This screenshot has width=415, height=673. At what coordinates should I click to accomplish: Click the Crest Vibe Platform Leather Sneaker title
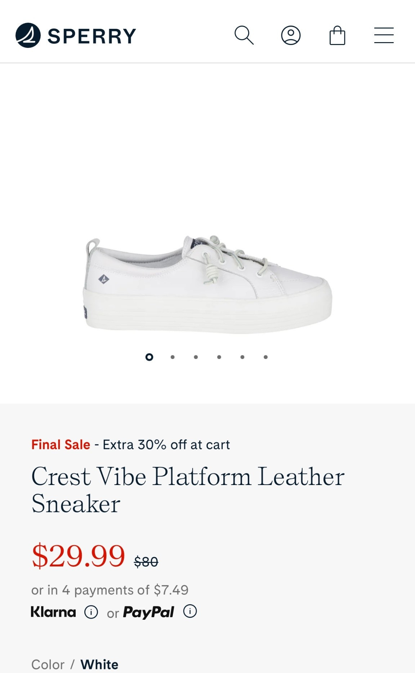tap(188, 490)
